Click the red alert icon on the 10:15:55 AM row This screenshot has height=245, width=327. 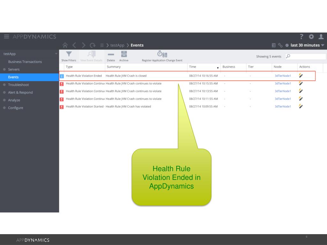[x=62, y=84]
